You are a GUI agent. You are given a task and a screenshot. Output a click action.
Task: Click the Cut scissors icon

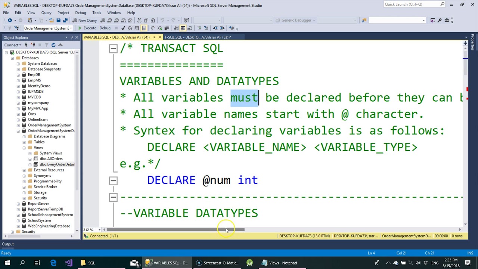pos(139,20)
